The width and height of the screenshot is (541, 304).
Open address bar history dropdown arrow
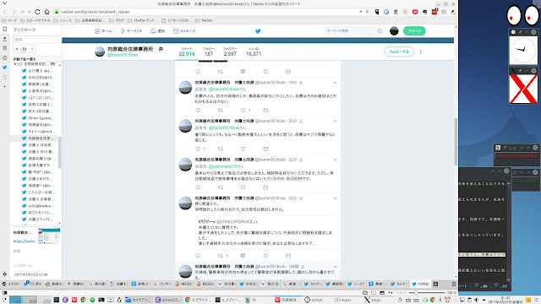[x=361, y=12]
